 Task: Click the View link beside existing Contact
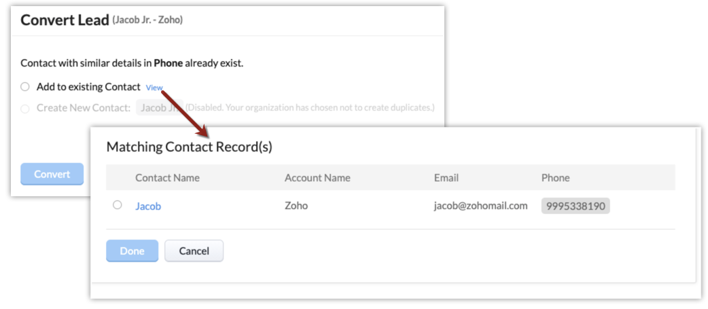tap(154, 88)
